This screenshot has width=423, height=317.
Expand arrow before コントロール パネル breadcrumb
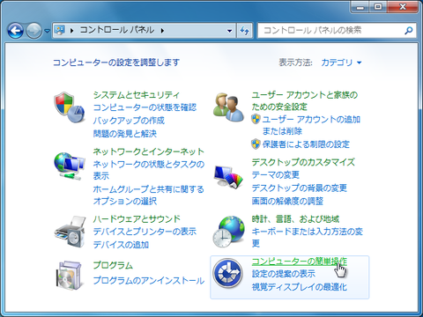pos(71,30)
